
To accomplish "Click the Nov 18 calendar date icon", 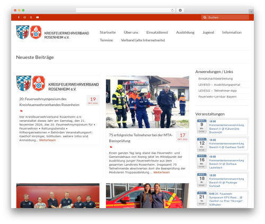I will [202, 180].
